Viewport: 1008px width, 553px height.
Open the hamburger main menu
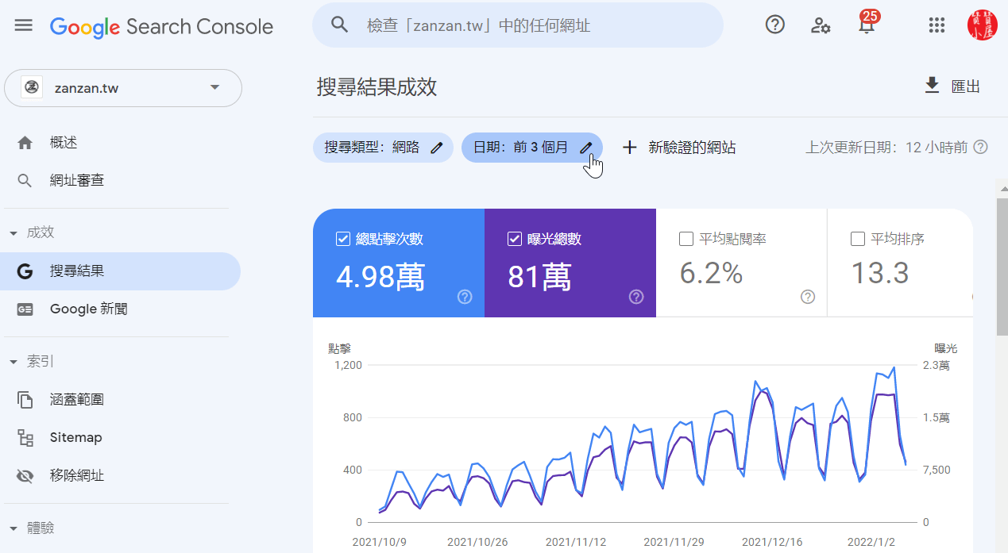pos(24,25)
